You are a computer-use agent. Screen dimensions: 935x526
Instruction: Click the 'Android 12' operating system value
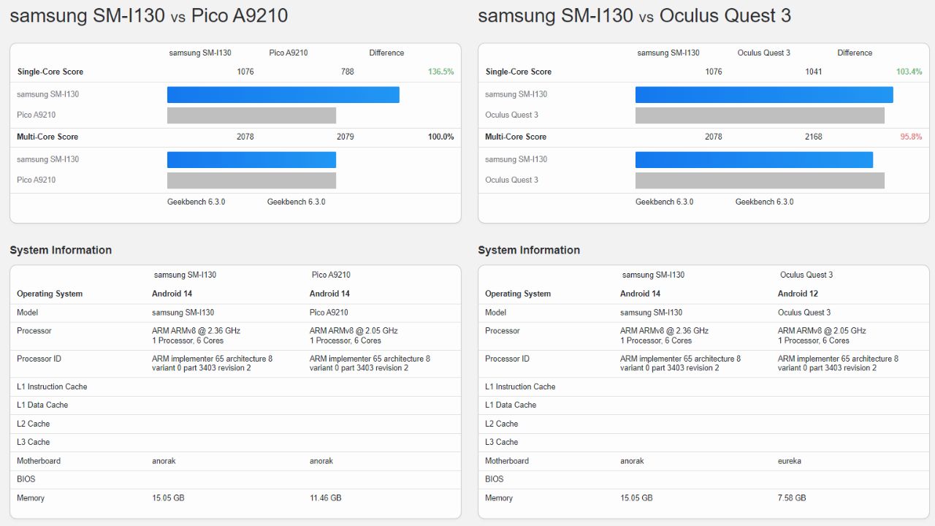(x=798, y=294)
